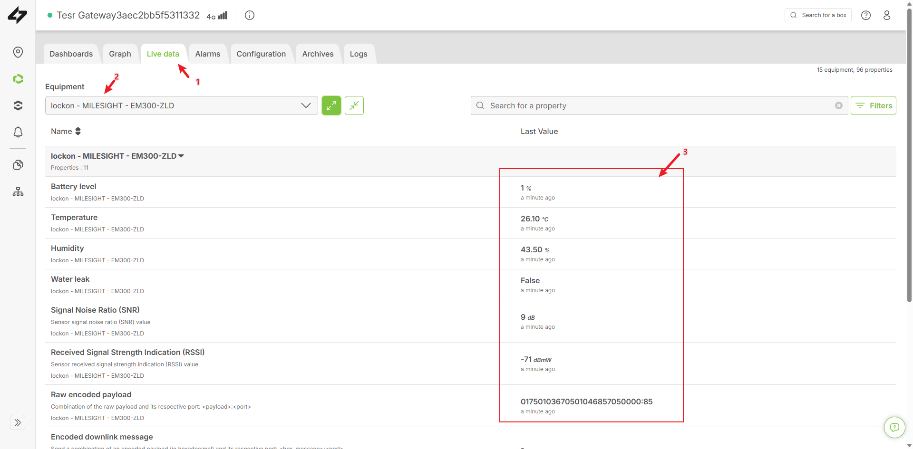Click the 4G signal strength indicator
The height and width of the screenshot is (449, 913).
tap(217, 16)
